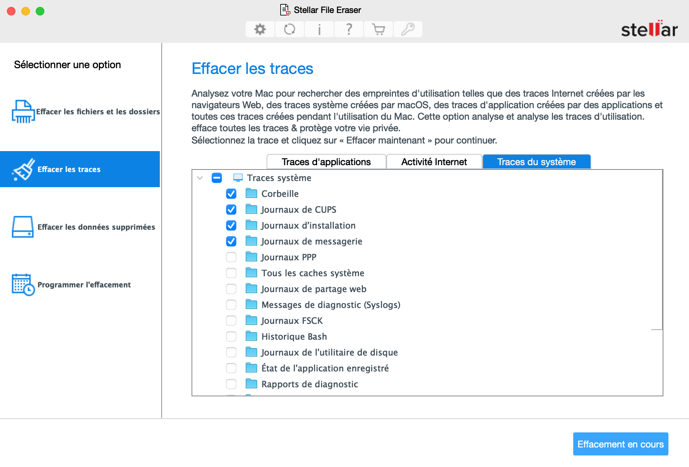Switch to the Activité Internet tab

pyautogui.click(x=434, y=162)
